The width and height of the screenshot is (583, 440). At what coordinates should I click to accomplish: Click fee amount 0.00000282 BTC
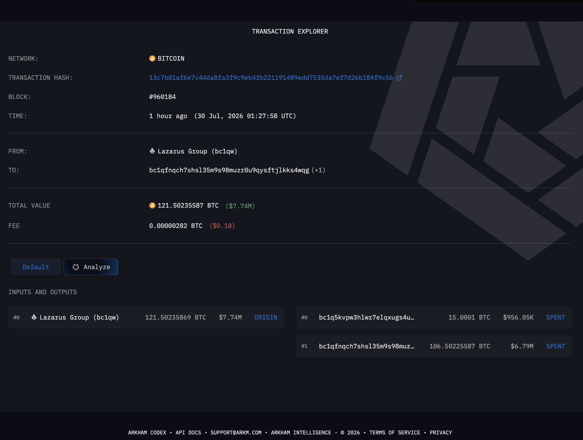[x=176, y=226]
